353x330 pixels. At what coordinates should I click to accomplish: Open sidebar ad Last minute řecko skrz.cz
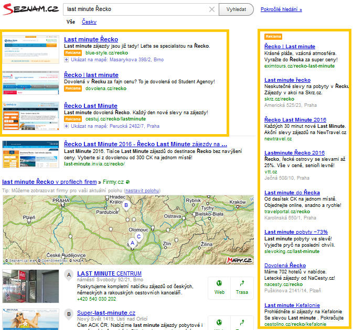[x=287, y=80]
